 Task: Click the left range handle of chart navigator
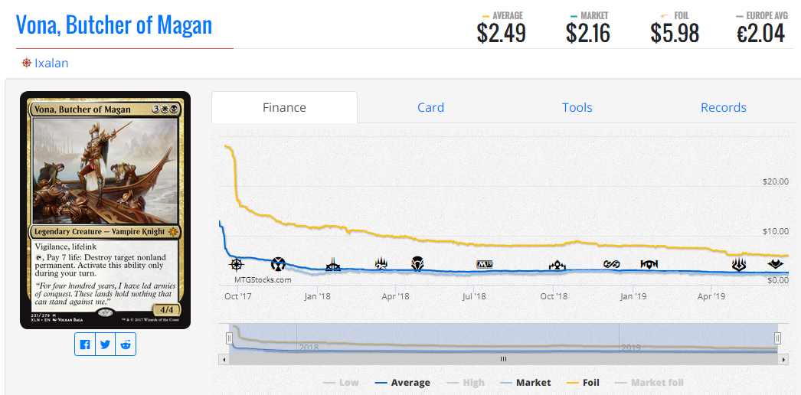tap(230, 338)
